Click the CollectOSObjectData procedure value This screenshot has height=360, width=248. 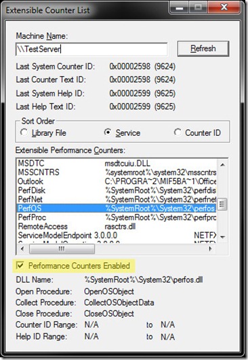tap(119, 302)
